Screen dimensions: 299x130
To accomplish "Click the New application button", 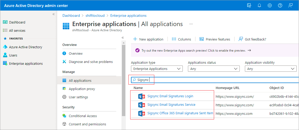I will click(x=148, y=39).
